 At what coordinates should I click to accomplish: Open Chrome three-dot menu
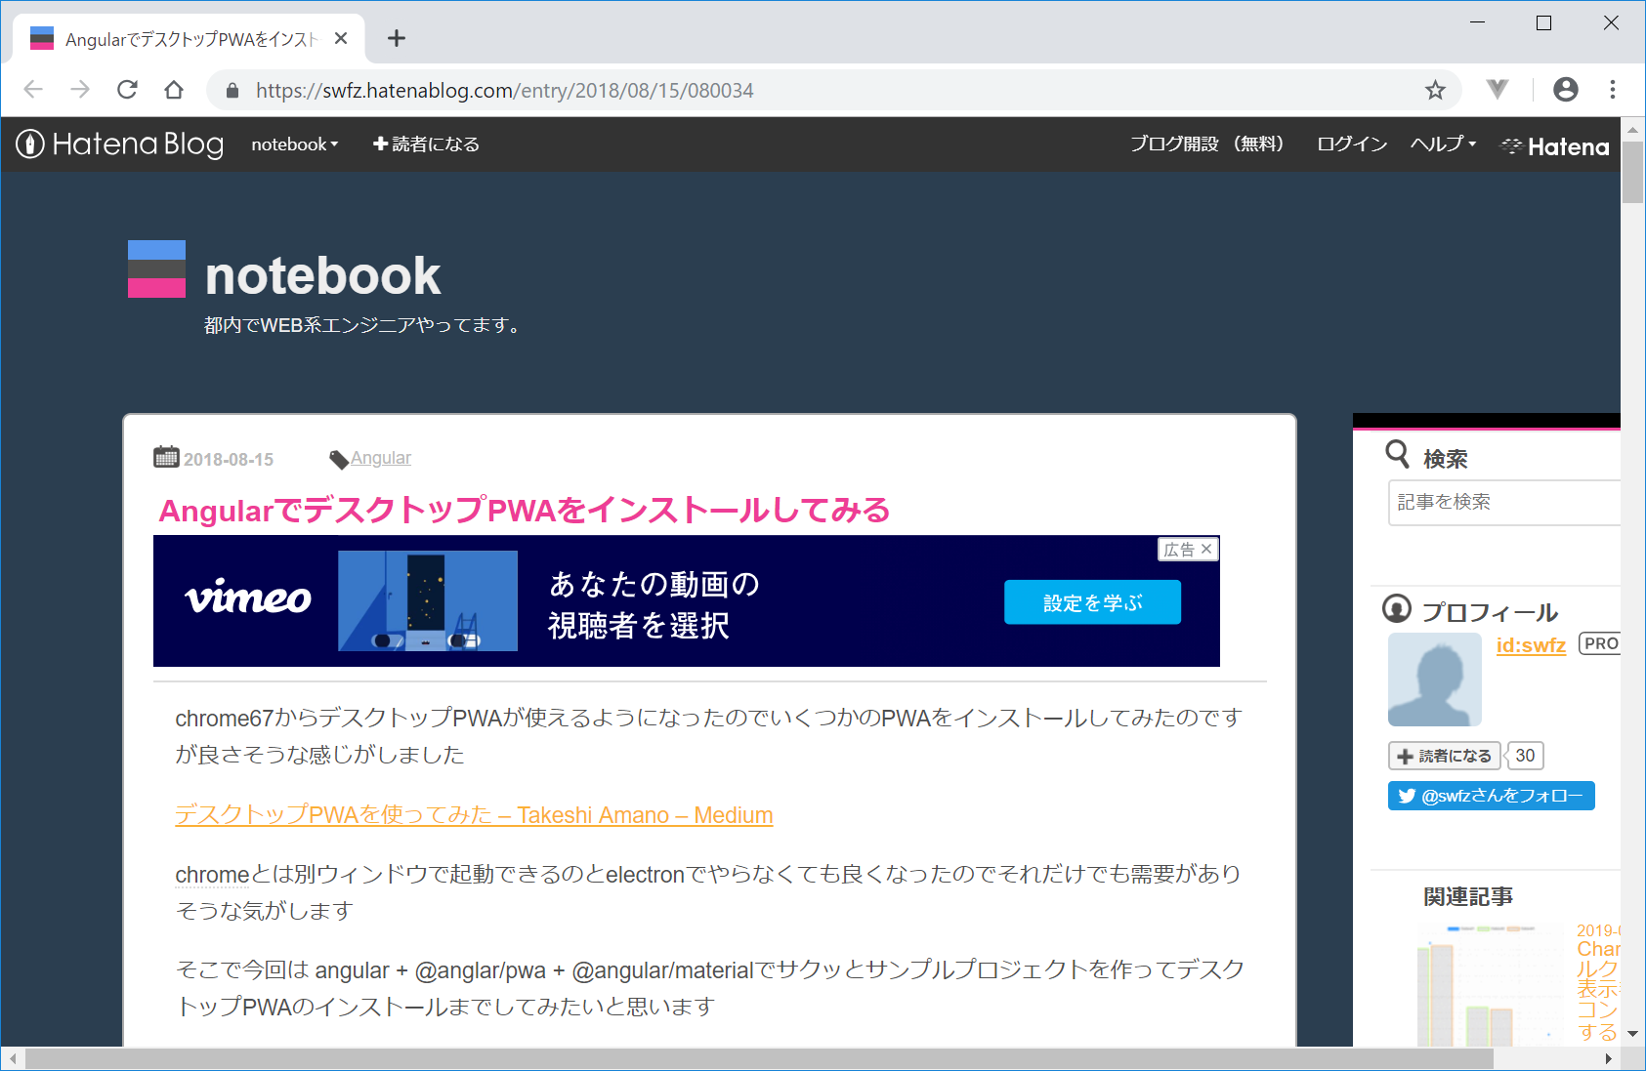(x=1612, y=90)
